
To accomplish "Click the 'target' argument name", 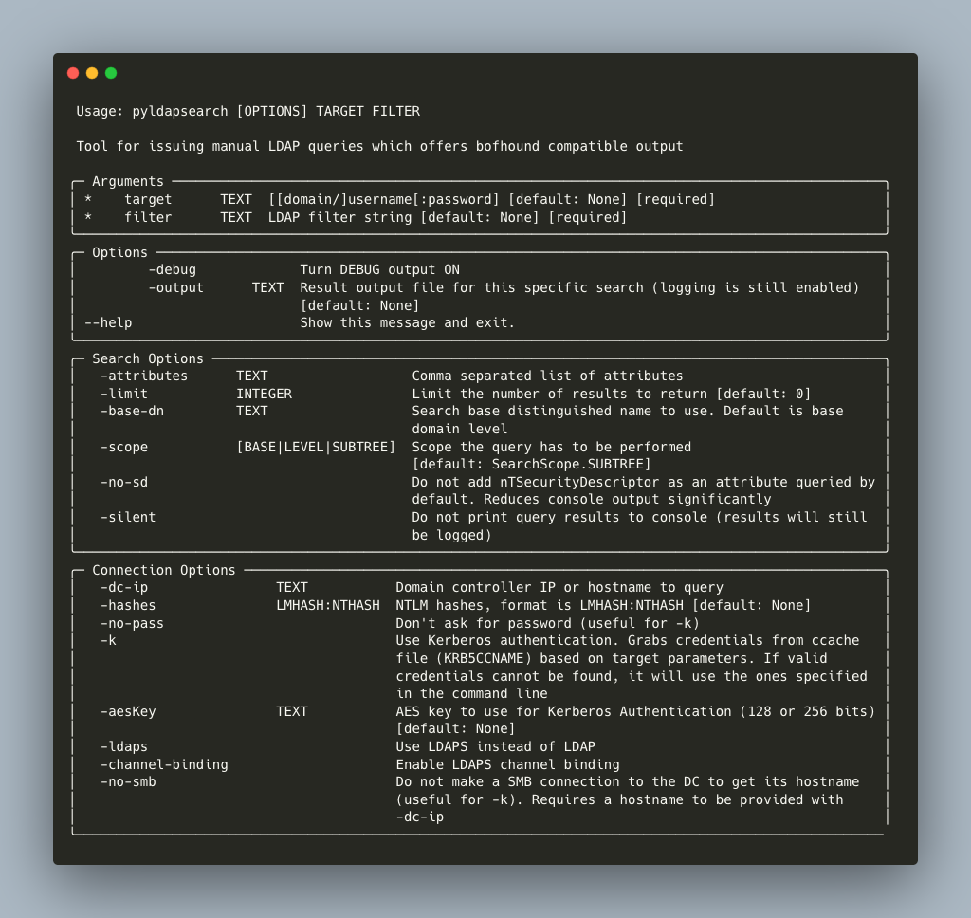I will click(x=148, y=199).
